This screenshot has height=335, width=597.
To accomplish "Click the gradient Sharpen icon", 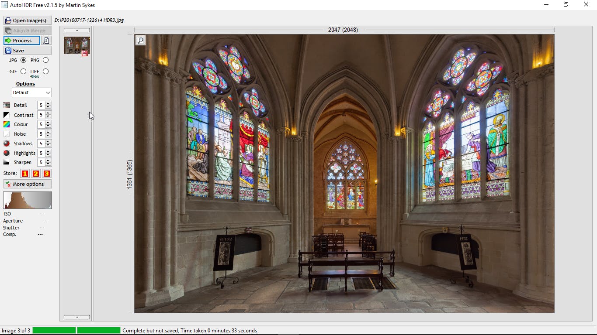I will (7, 162).
